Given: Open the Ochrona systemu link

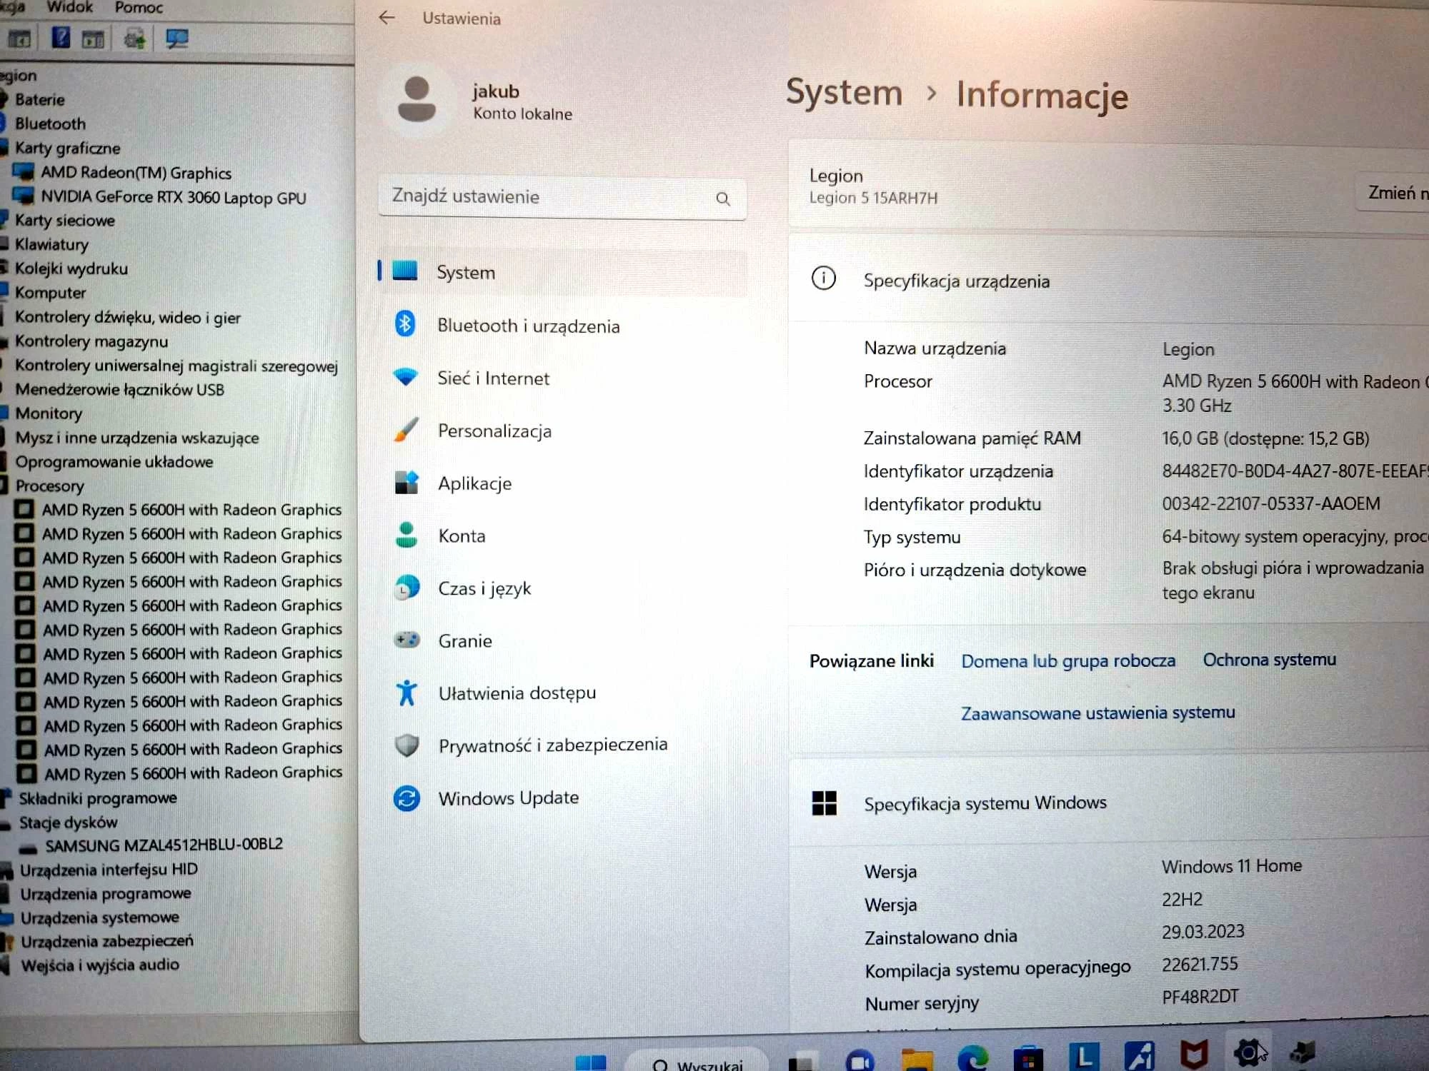Looking at the screenshot, I should [1269, 660].
